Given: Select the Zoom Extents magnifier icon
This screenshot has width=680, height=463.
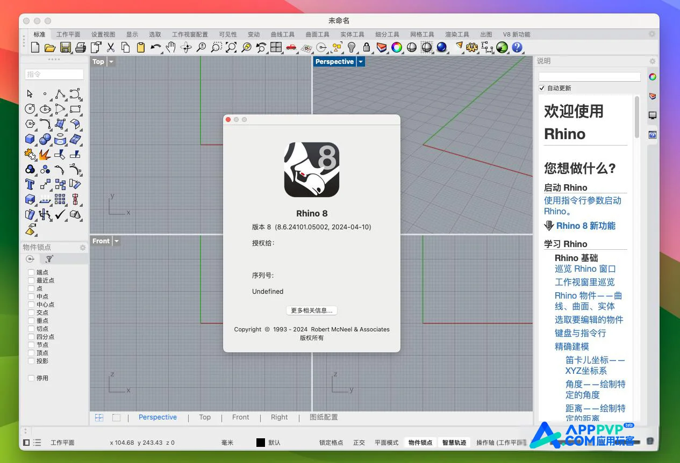Looking at the screenshot, I should tap(231, 47).
